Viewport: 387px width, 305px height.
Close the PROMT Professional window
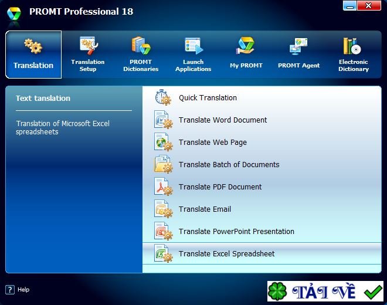pyautogui.click(x=369, y=6)
